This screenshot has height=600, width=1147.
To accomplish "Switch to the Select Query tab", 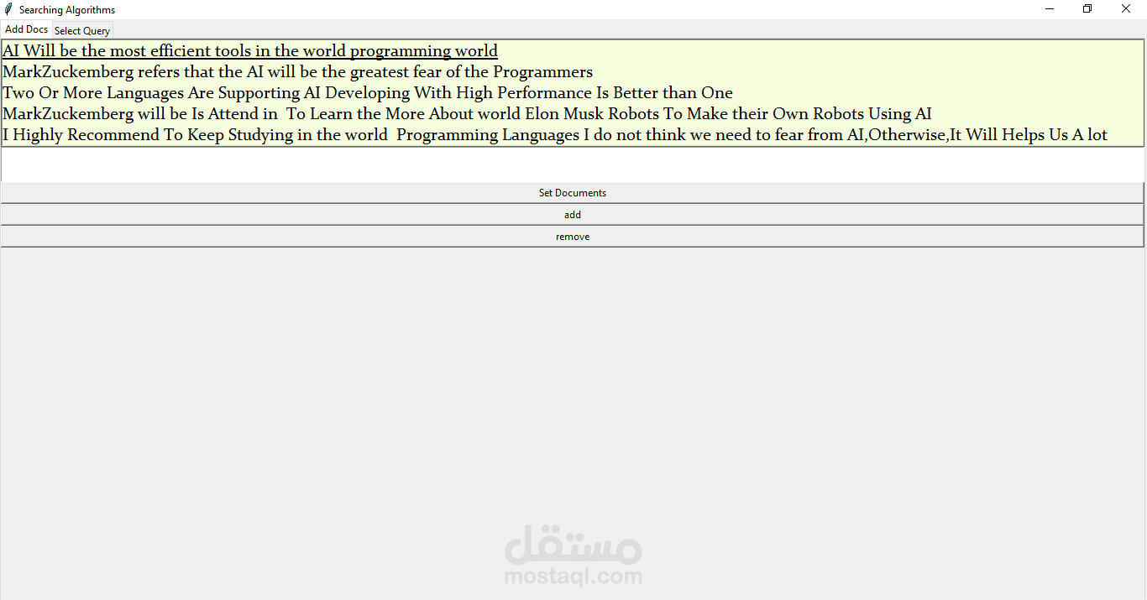I will coord(82,31).
